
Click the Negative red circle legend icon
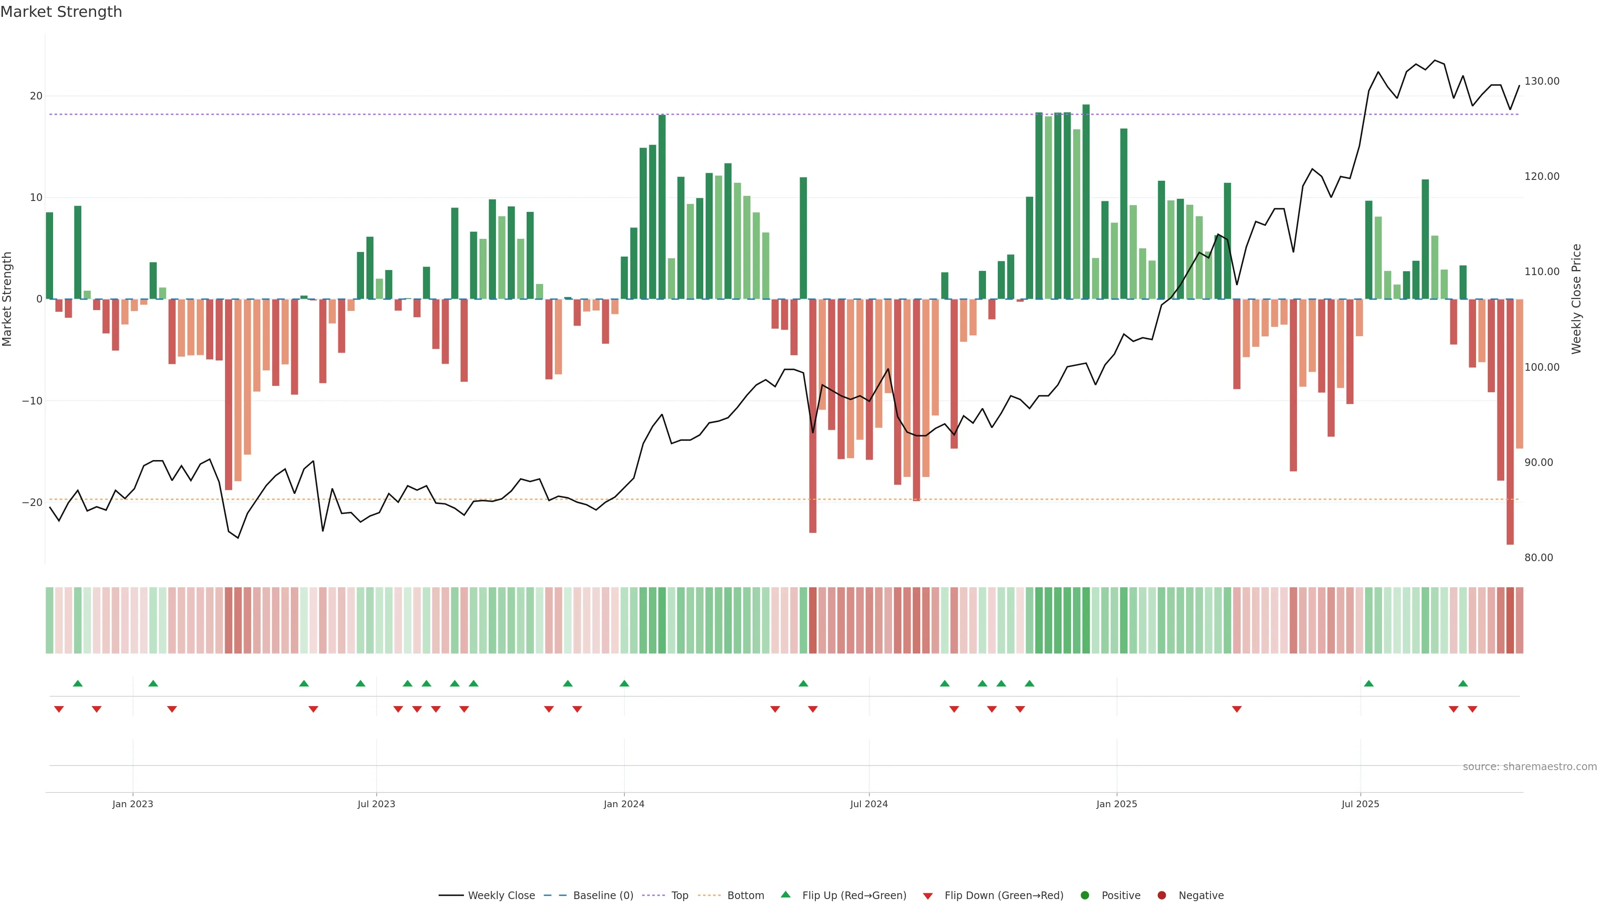click(1161, 896)
